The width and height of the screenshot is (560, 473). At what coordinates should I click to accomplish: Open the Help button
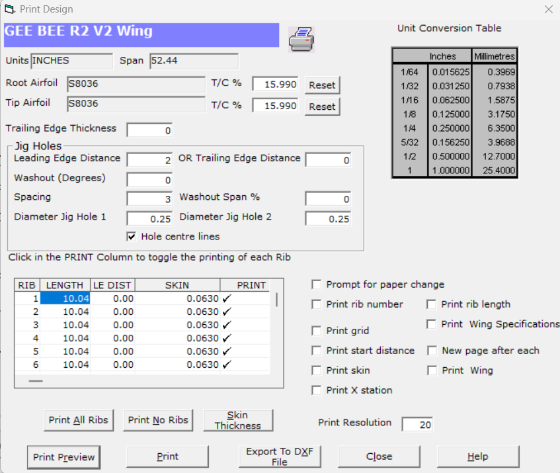click(478, 456)
